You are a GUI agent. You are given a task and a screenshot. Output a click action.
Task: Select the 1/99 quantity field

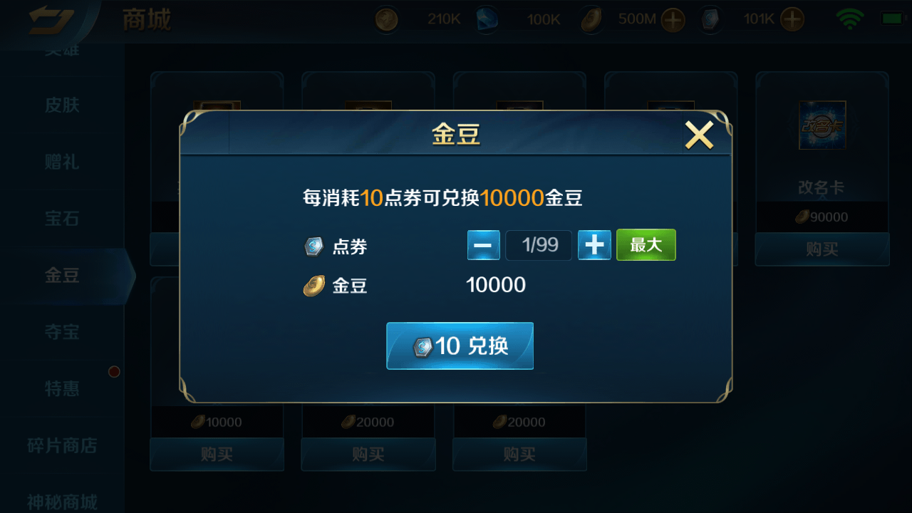tap(539, 245)
